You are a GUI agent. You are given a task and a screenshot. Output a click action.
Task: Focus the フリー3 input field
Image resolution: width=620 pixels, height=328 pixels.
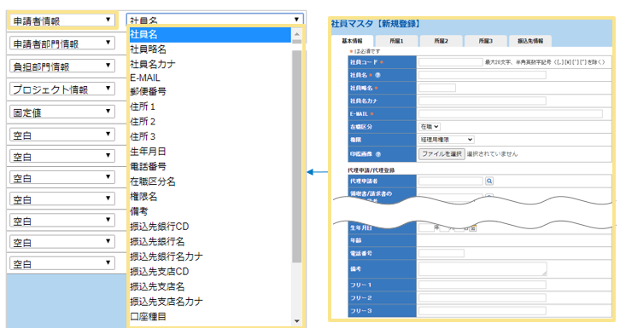[483, 311]
